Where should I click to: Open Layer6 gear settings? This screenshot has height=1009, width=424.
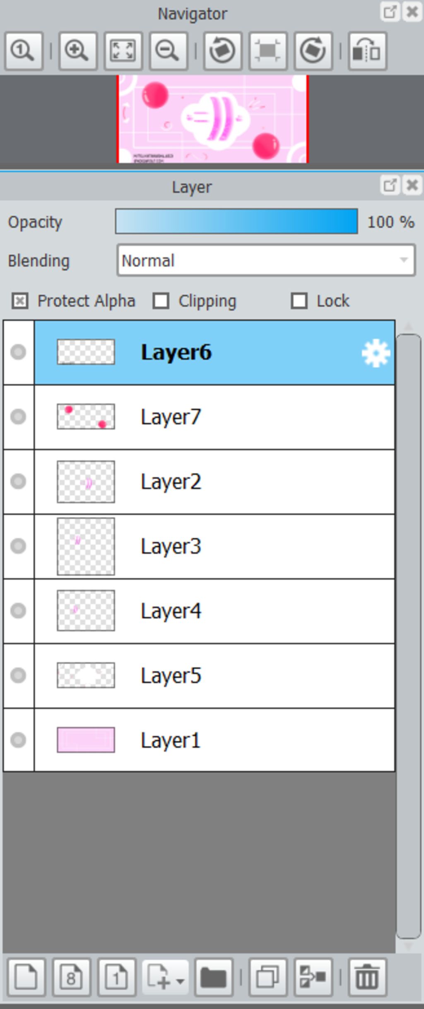376,353
